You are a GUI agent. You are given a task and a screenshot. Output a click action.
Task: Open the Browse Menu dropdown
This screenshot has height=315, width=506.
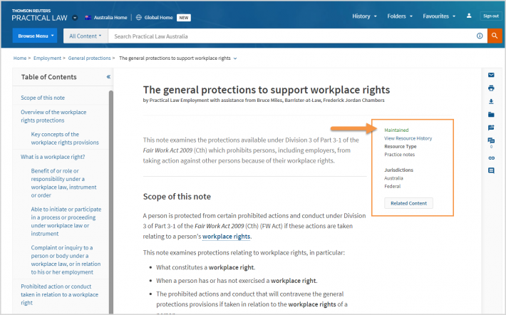pos(35,36)
